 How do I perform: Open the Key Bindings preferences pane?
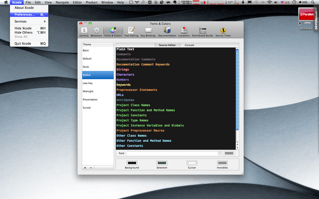coord(148,32)
